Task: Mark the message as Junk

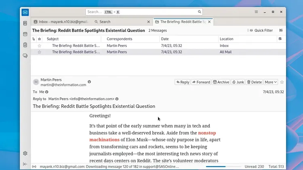Action: pyautogui.click(x=238, y=82)
